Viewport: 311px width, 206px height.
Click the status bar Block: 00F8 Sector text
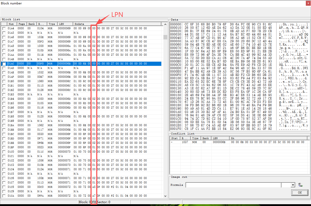(95, 202)
